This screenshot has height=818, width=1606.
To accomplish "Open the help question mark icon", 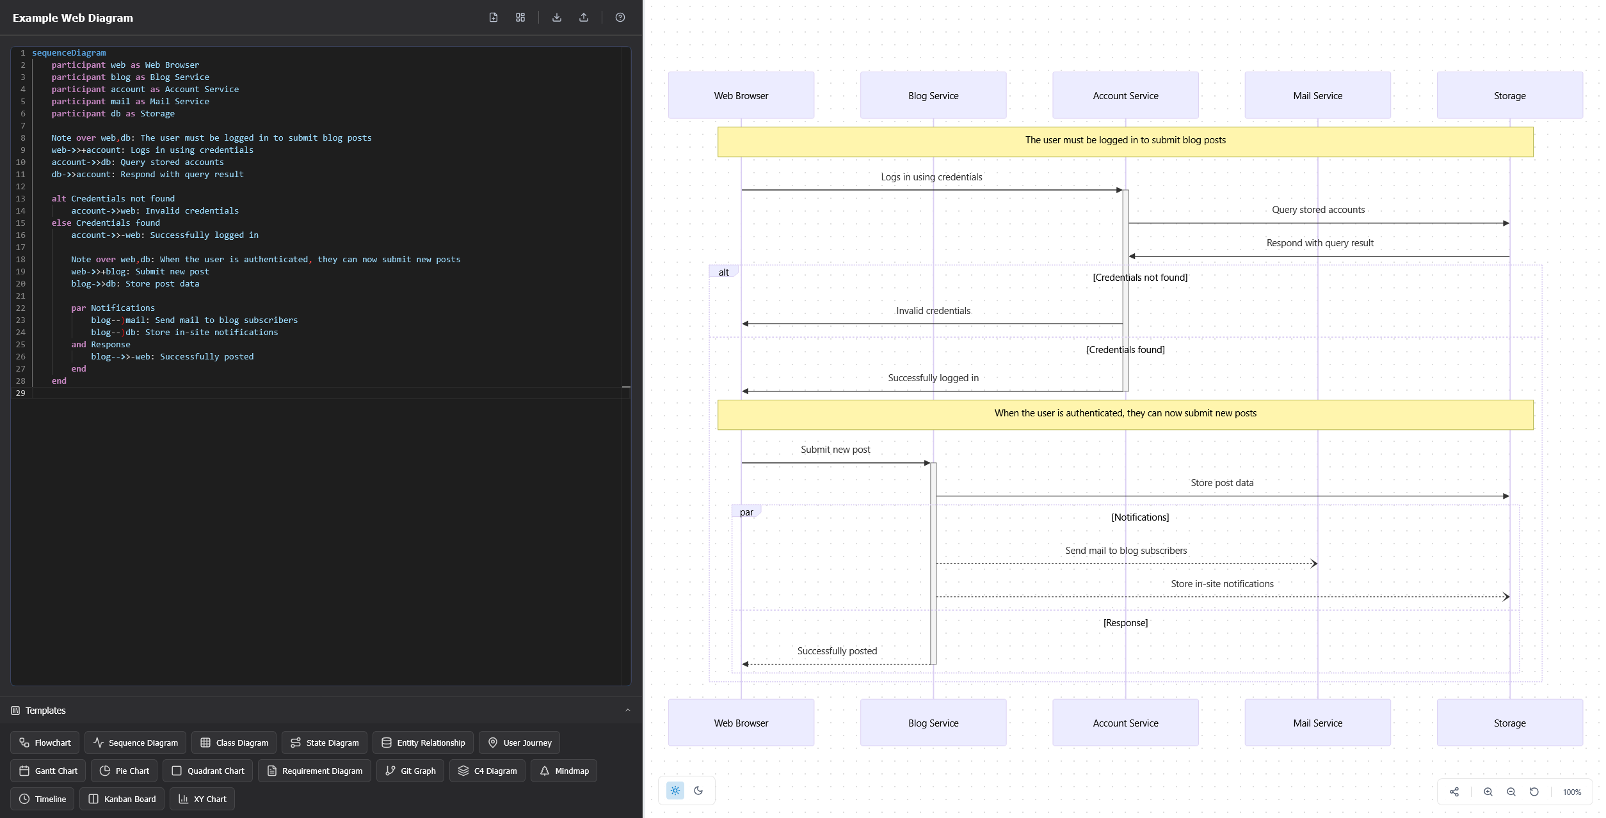I will coord(620,17).
